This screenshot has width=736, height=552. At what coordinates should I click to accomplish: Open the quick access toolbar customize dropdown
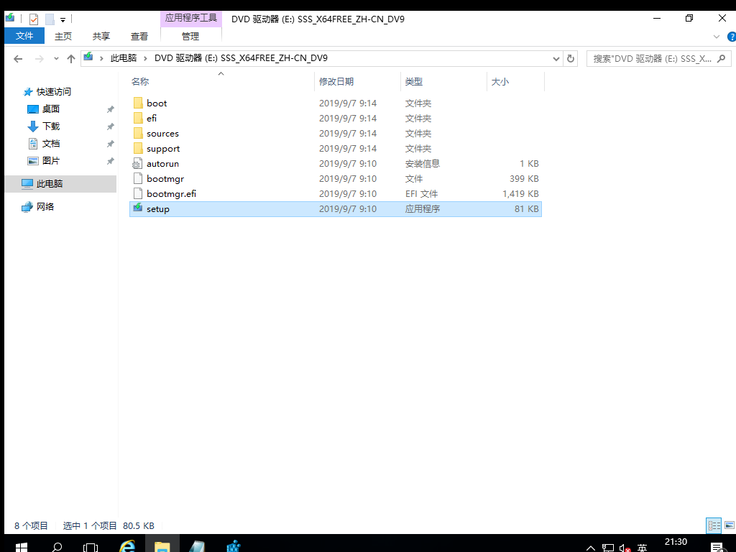(63, 19)
